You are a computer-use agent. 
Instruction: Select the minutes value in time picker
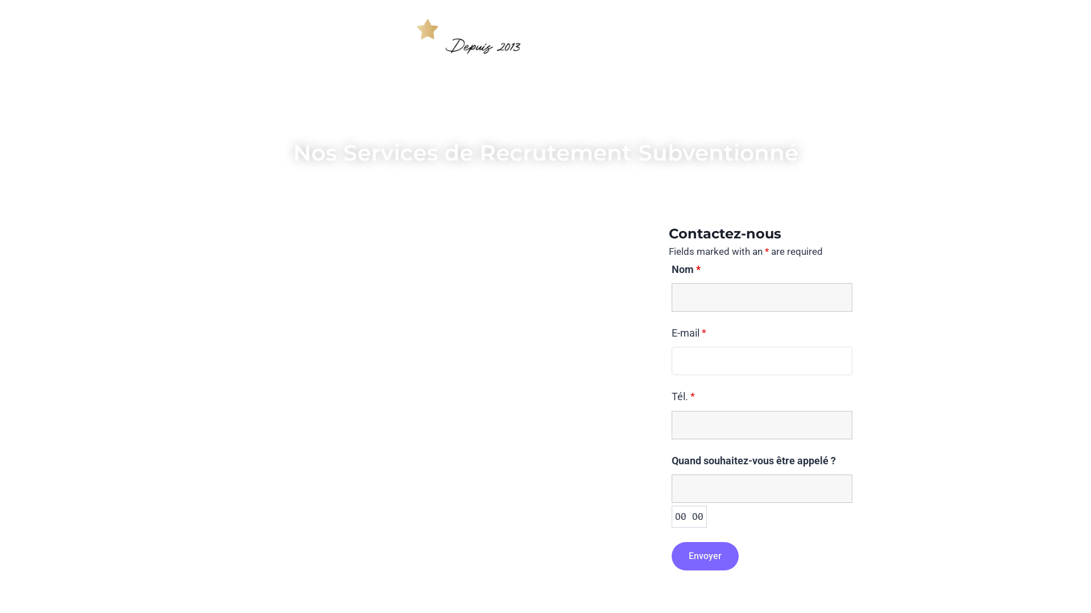pyautogui.click(x=698, y=517)
